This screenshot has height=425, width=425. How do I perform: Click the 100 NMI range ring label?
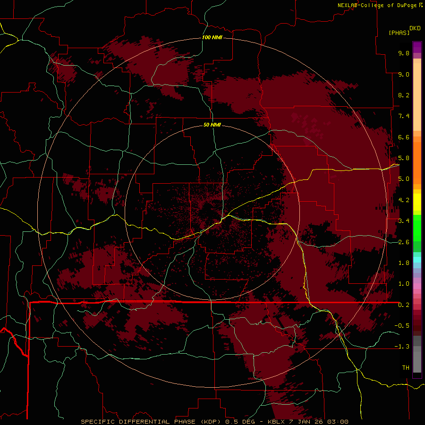coord(212,37)
